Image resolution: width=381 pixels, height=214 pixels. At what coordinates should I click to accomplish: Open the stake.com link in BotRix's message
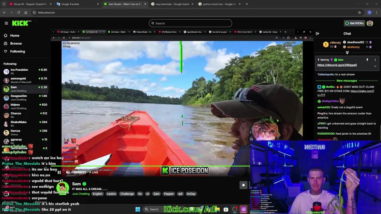346,93
